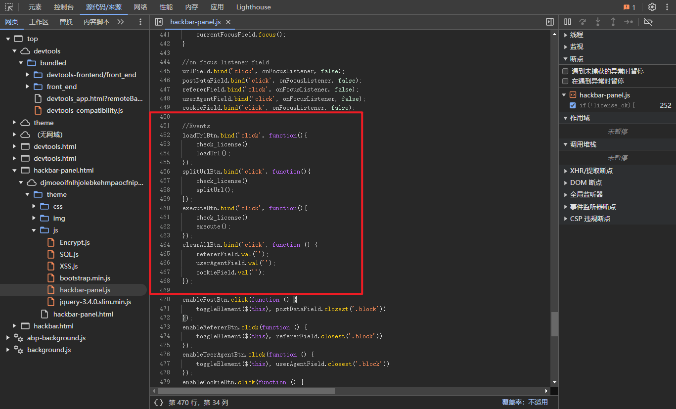Viewport: 676px width, 409px height.
Task: Collapse the debugger sidebar toggle icon
Action: point(549,22)
